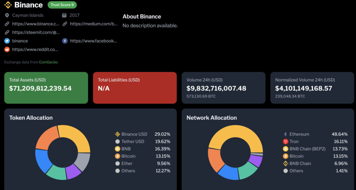The width and height of the screenshot is (356, 190).
Task: Click the Network Allocation heading
Action: (x=212, y=118)
